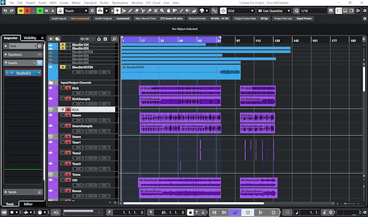This screenshot has height=217, width=368.
Task: Select the Zoom magnifier tool
Action: point(162,11)
